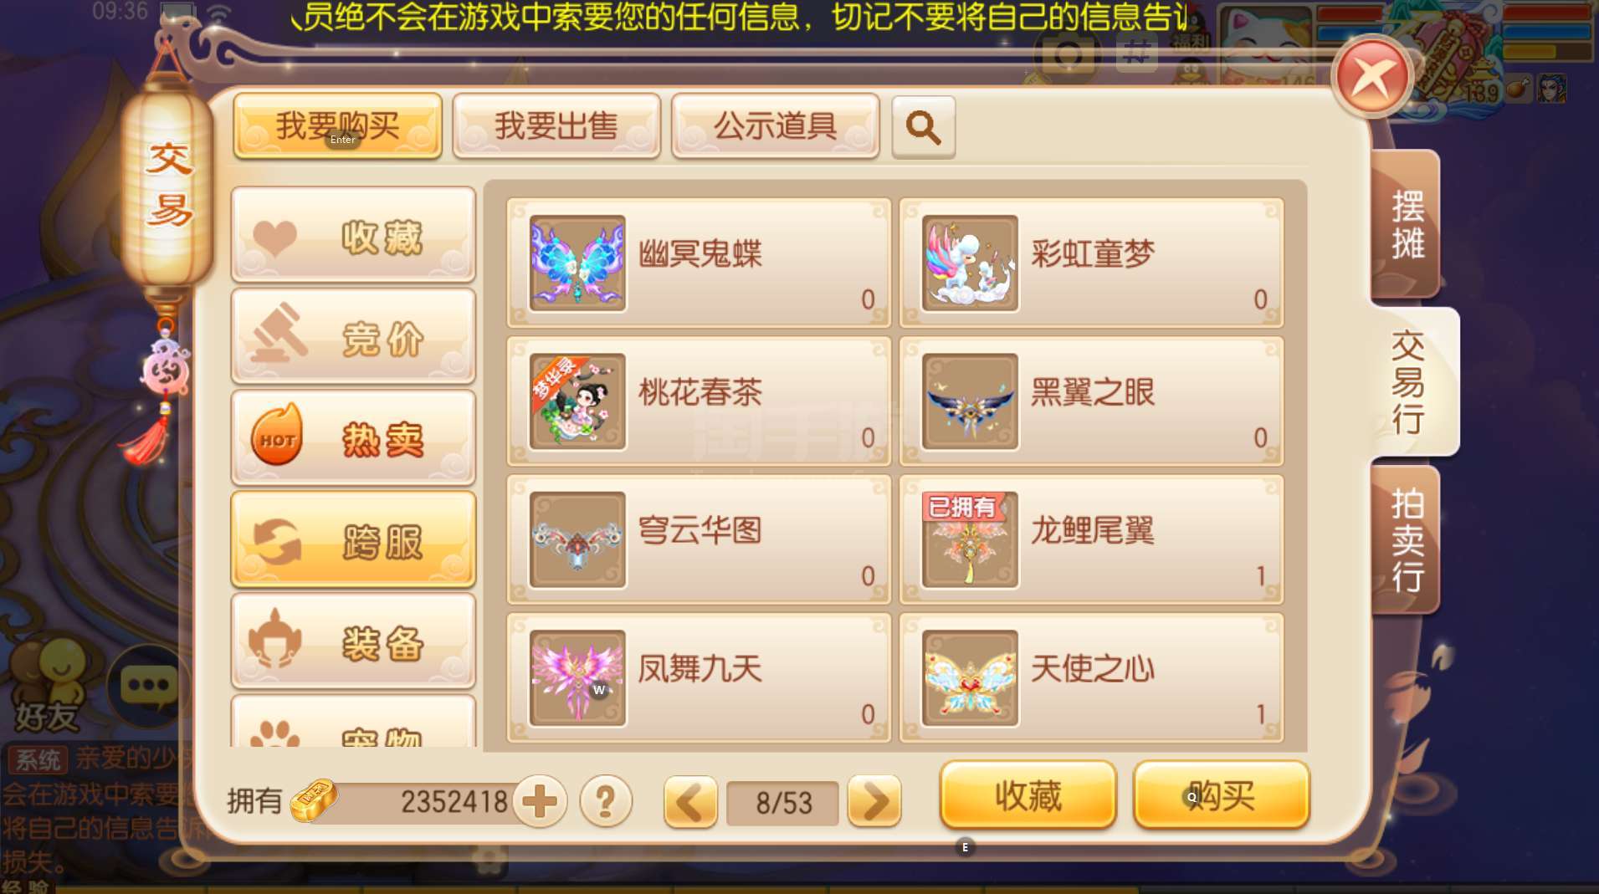This screenshot has width=1599, height=894.
Task: Select the 凤舞九天 item
Action: (x=699, y=678)
